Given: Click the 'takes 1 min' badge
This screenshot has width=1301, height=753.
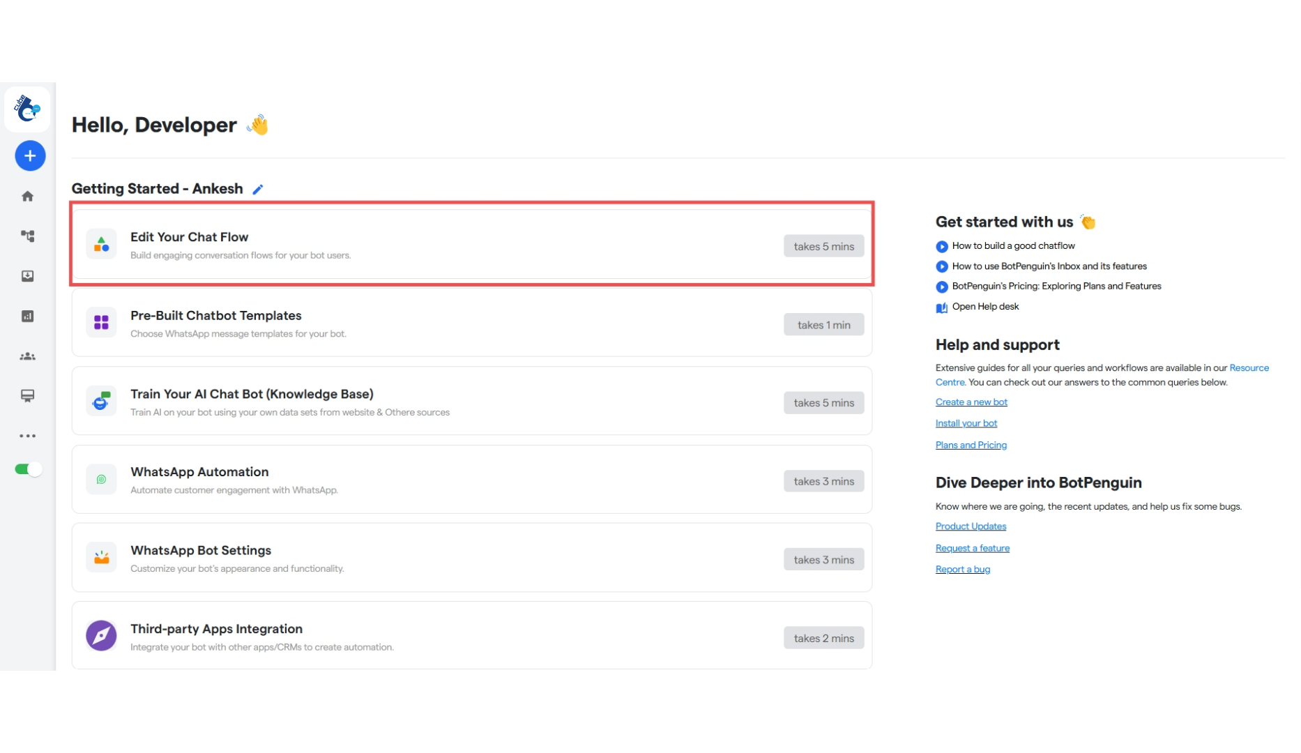Looking at the screenshot, I should (823, 325).
